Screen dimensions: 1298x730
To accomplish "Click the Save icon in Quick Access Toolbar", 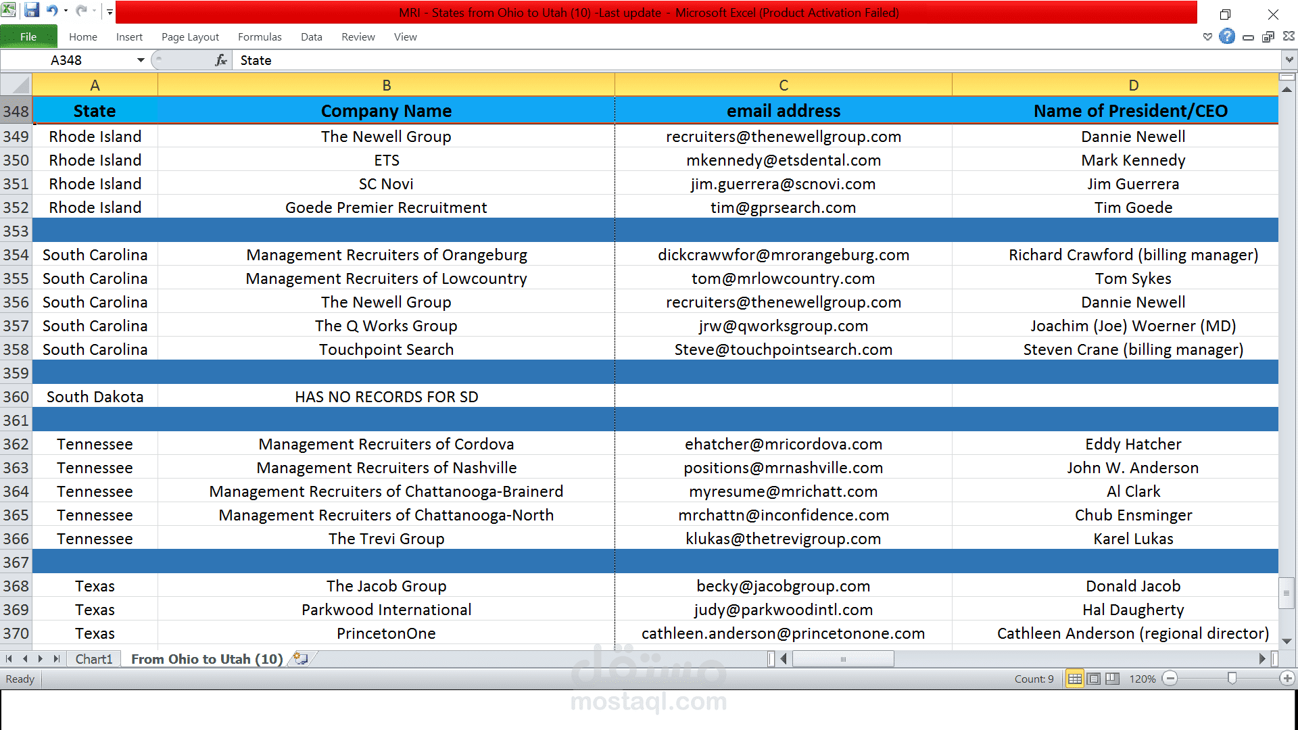I will 32,10.
